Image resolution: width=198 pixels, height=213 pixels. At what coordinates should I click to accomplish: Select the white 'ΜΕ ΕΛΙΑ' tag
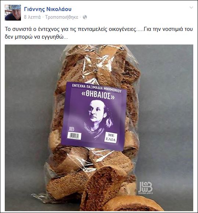pyautogui.click(x=111, y=137)
